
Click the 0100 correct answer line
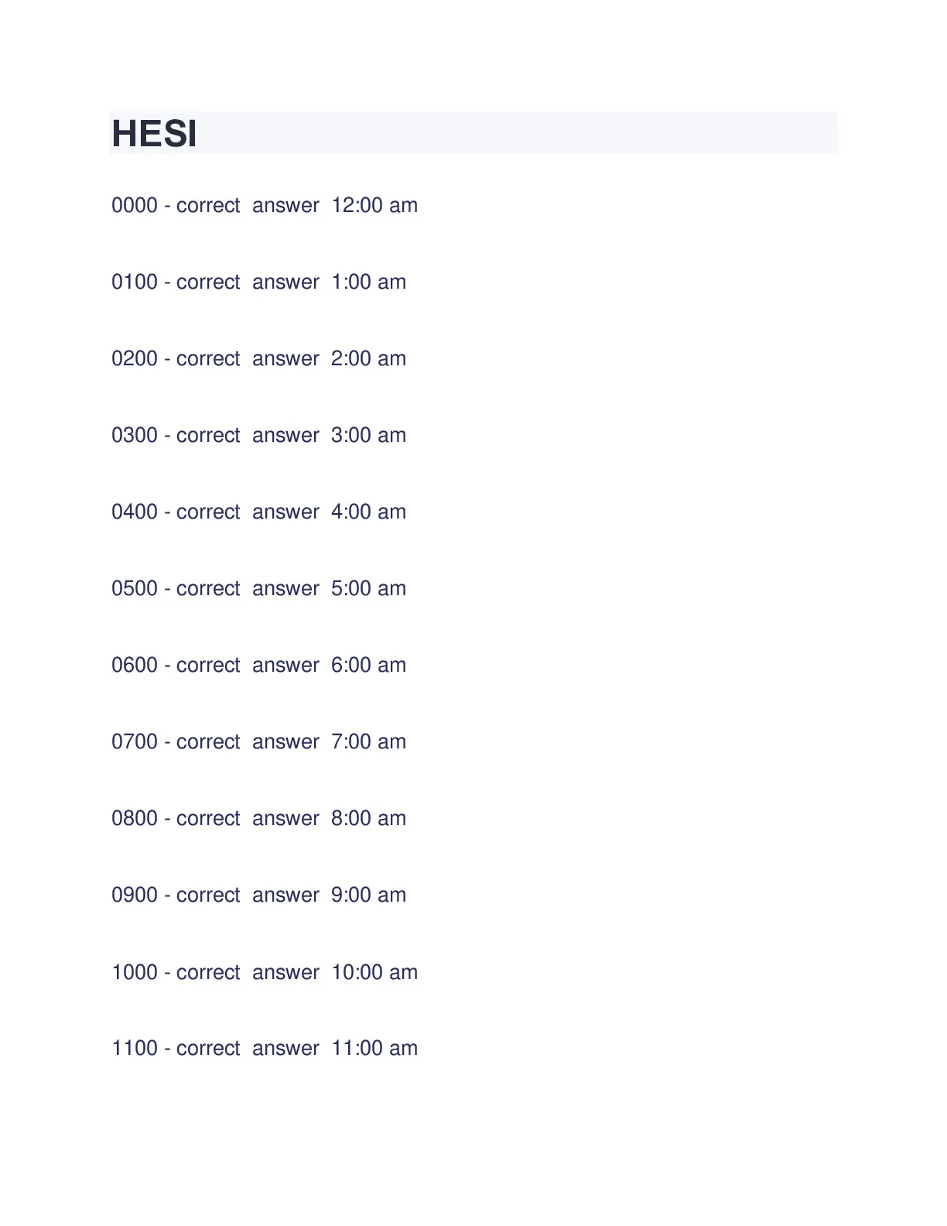259,282
